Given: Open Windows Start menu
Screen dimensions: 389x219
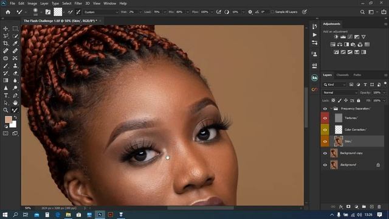Looking at the screenshot, I should [5, 215].
